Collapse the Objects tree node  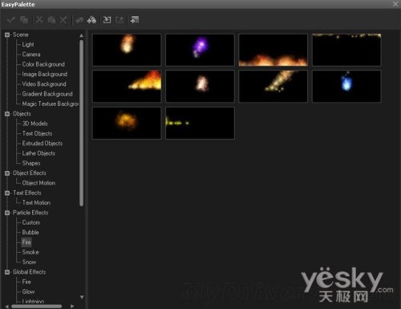(7, 114)
